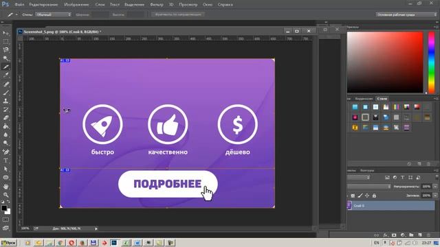Open the layer opacity slider arrow
This screenshot has height=247, width=440.
click(435, 187)
